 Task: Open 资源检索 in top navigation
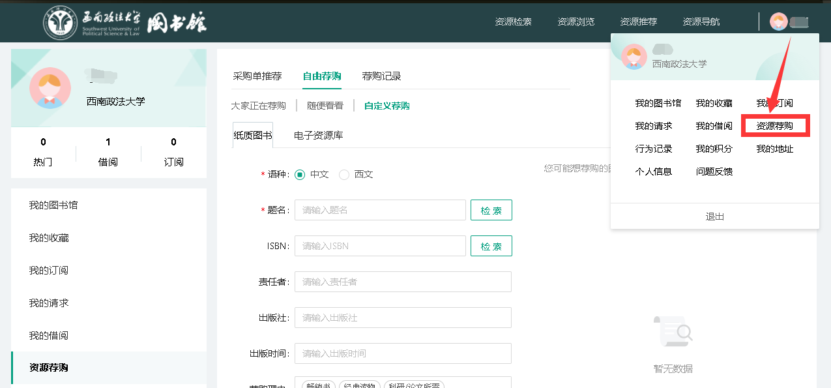click(513, 22)
